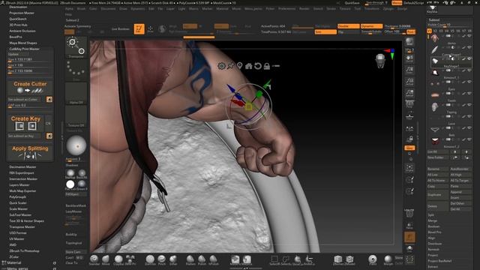The height and width of the screenshot is (270, 480).
Task: Click the gizmo home mesh-center icon
Action: (248, 66)
